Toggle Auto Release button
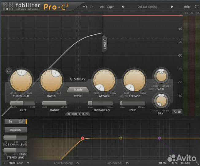 (124, 96)
